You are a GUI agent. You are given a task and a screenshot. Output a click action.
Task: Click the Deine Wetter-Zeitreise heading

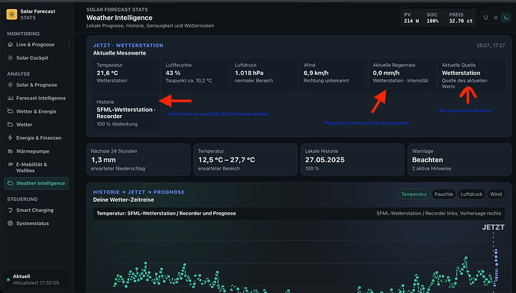click(123, 200)
